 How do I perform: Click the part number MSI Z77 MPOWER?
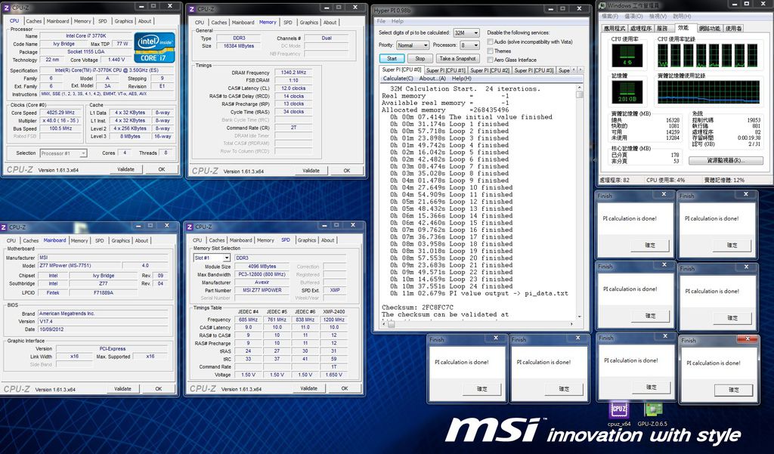pyautogui.click(x=262, y=290)
